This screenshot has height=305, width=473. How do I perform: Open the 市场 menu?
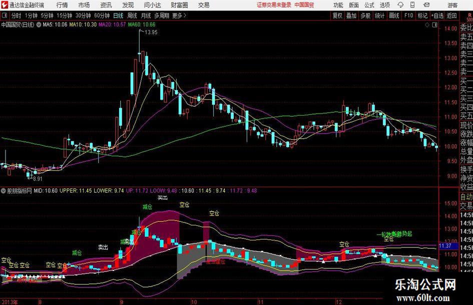click(84, 5)
